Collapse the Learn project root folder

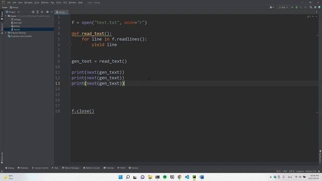coord(6,16)
